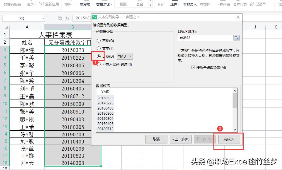
Task: Click the fx insert function icon
Action: (67, 18)
